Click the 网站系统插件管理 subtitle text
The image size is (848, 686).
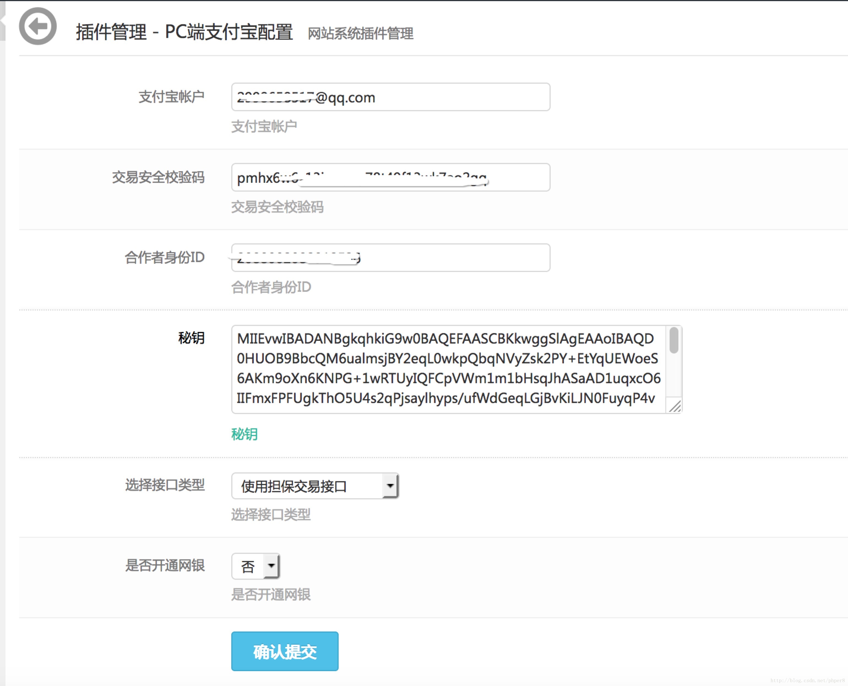(360, 33)
